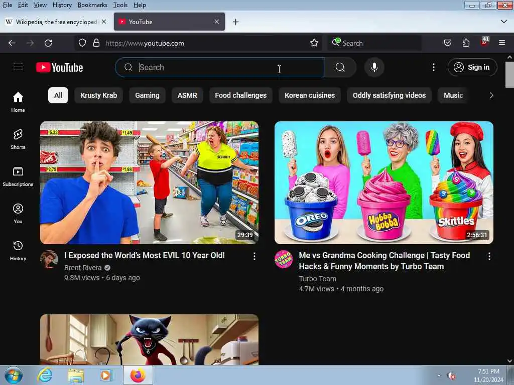The image size is (514, 385).
Task: Open the View menu
Action: pos(40,5)
